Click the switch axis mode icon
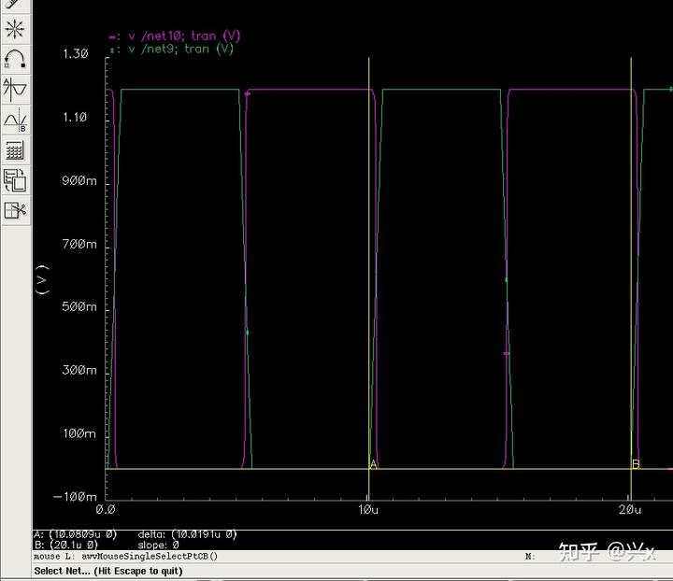Screen dimensions: 673x581 (15, 180)
